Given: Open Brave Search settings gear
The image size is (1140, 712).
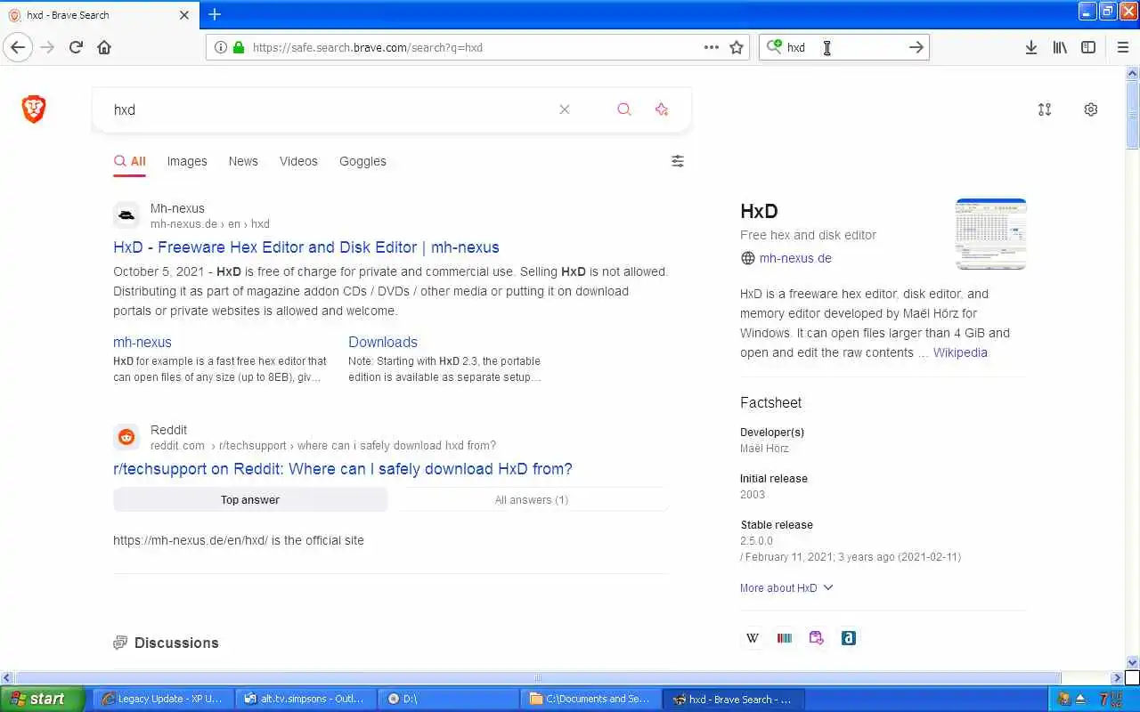Looking at the screenshot, I should pyautogui.click(x=1091, y=109).
